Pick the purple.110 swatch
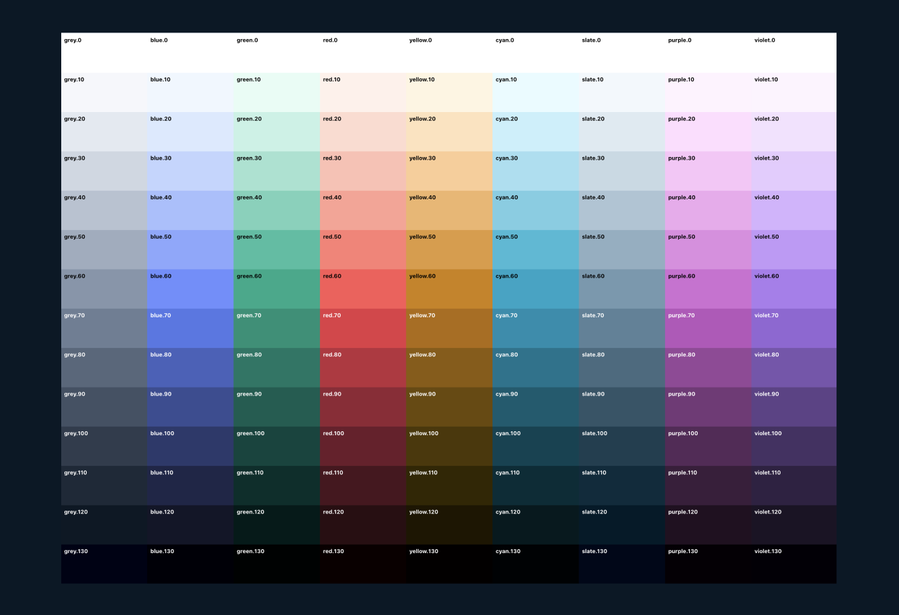The height and width of the screenshot is (615, 899). coord(708,485)
